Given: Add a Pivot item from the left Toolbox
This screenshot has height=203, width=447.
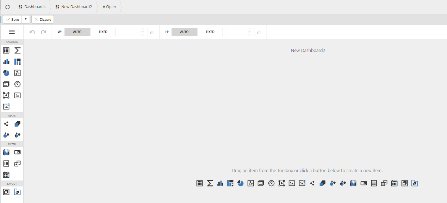Looking at the screenshot, I should 18,51.
